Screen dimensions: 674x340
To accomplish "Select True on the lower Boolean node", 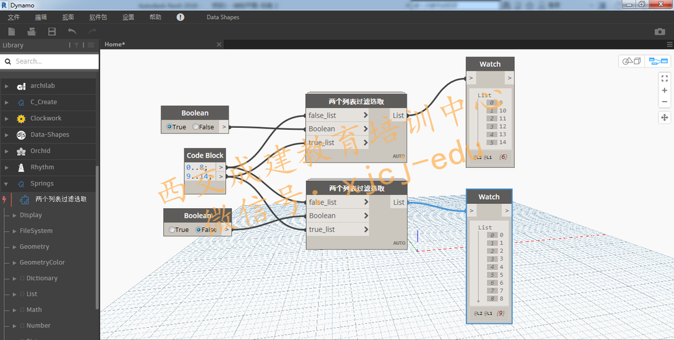I will [172, 230].
